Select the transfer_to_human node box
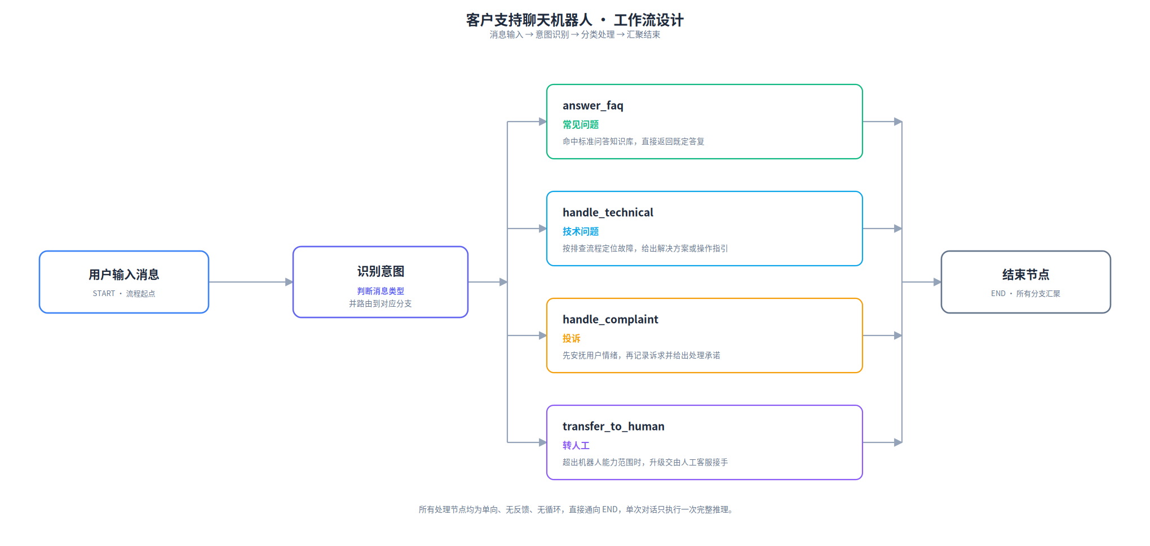This screenshot has height=546, width=1150. [x=705, y=442]
